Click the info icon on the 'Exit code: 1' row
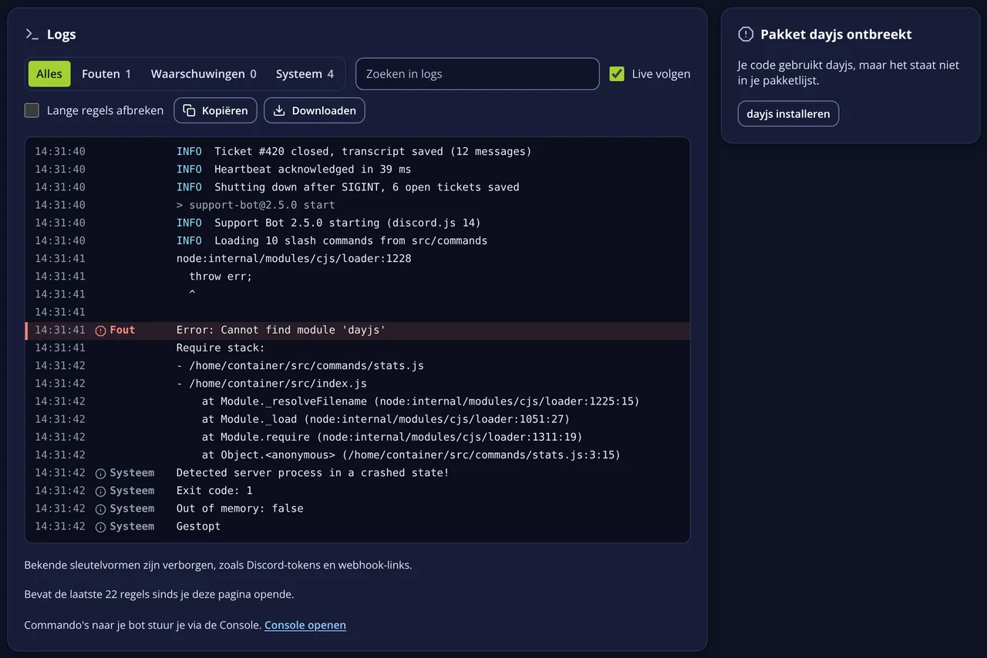The height and width of the screenshot is (658, 987). pos(100,491)
